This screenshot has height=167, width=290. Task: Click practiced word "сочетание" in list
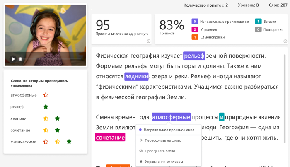(20, 131)
